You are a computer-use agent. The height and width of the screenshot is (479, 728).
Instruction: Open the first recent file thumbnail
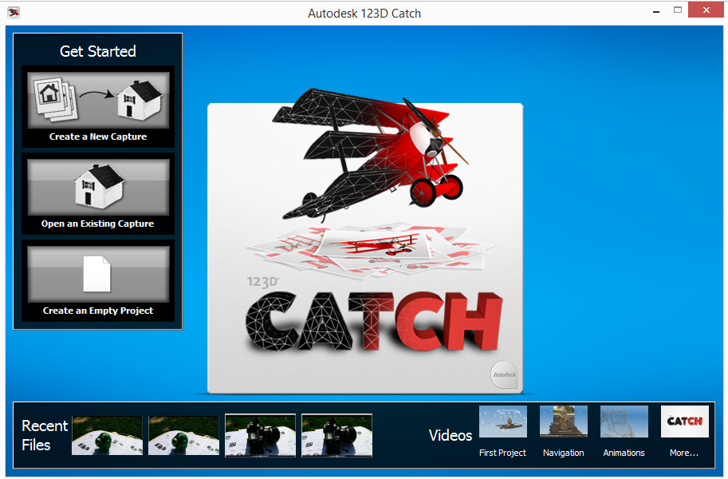tap(107, 435)
